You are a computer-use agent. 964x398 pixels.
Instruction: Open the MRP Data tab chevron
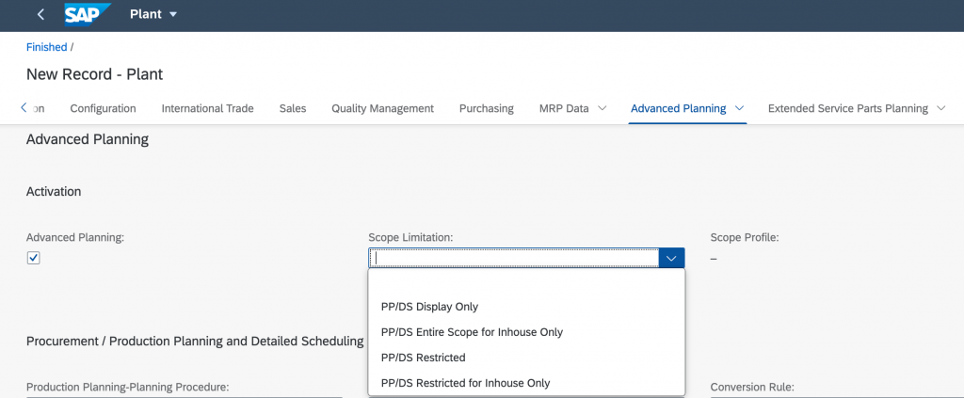click(602, 108)
